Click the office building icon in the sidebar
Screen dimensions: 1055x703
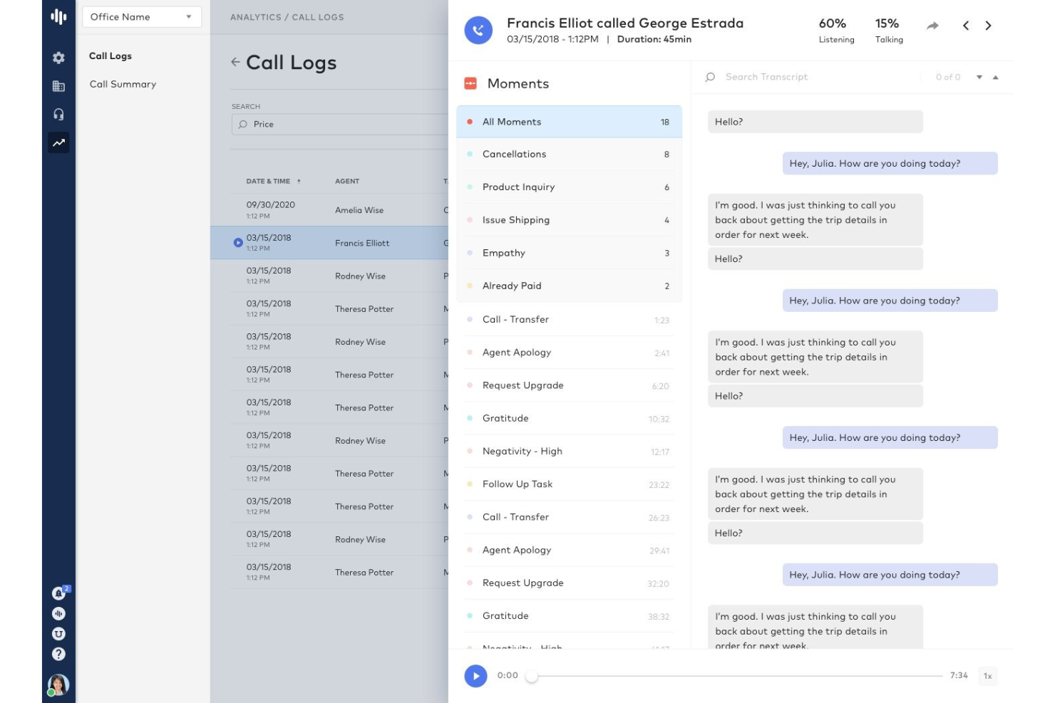tap(59, 85)
